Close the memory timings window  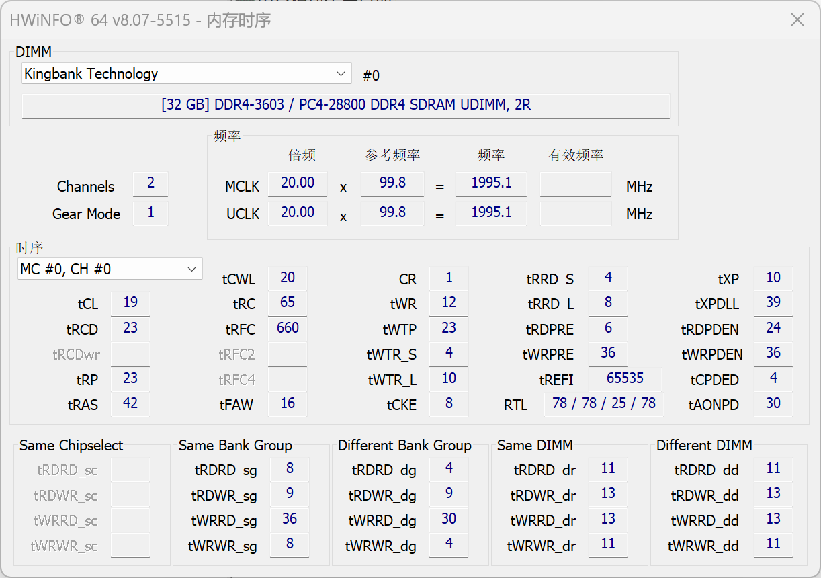pyautogui.click(x=797, y=19)
